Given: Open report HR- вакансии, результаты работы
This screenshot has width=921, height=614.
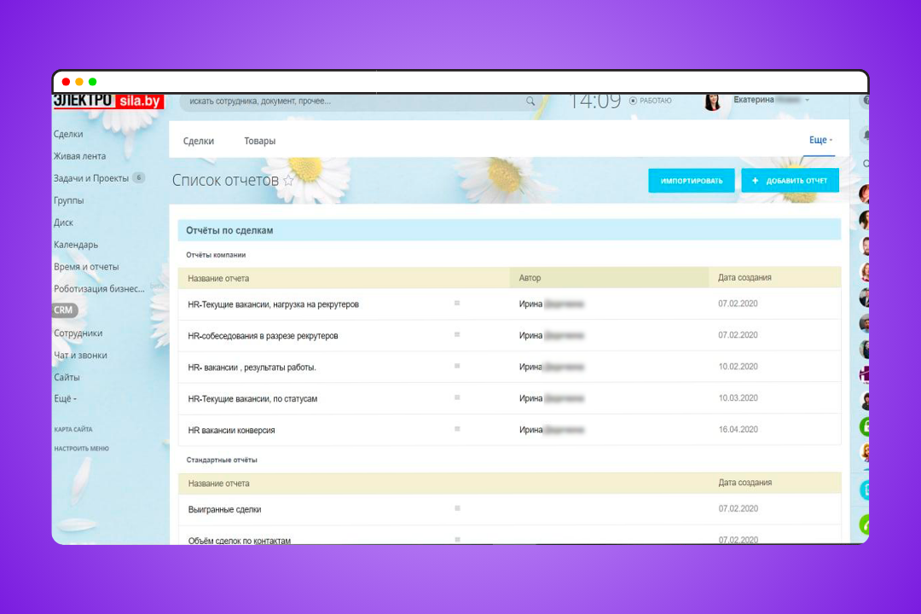Looking at the screenshot, I should tap(252, 368).
